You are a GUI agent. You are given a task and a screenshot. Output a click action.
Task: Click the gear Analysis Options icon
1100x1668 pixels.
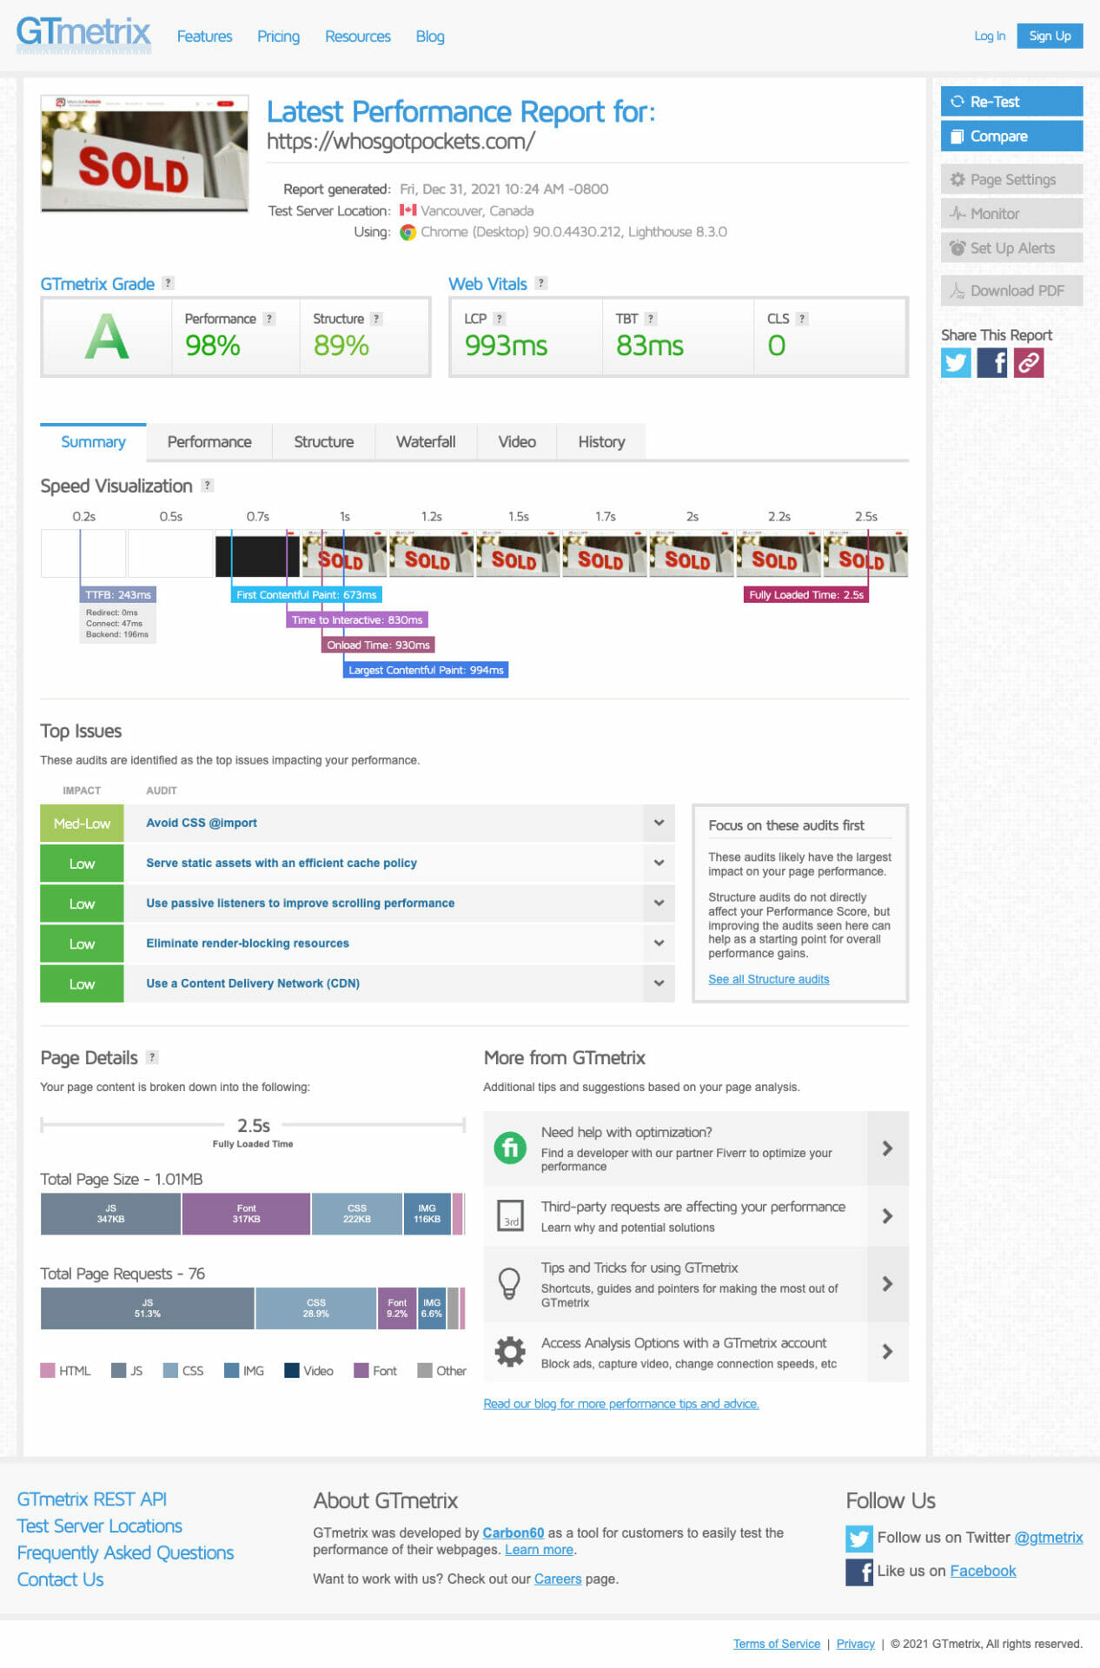coord(510,1351)
